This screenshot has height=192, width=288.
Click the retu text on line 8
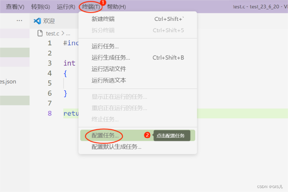point(71,114)
